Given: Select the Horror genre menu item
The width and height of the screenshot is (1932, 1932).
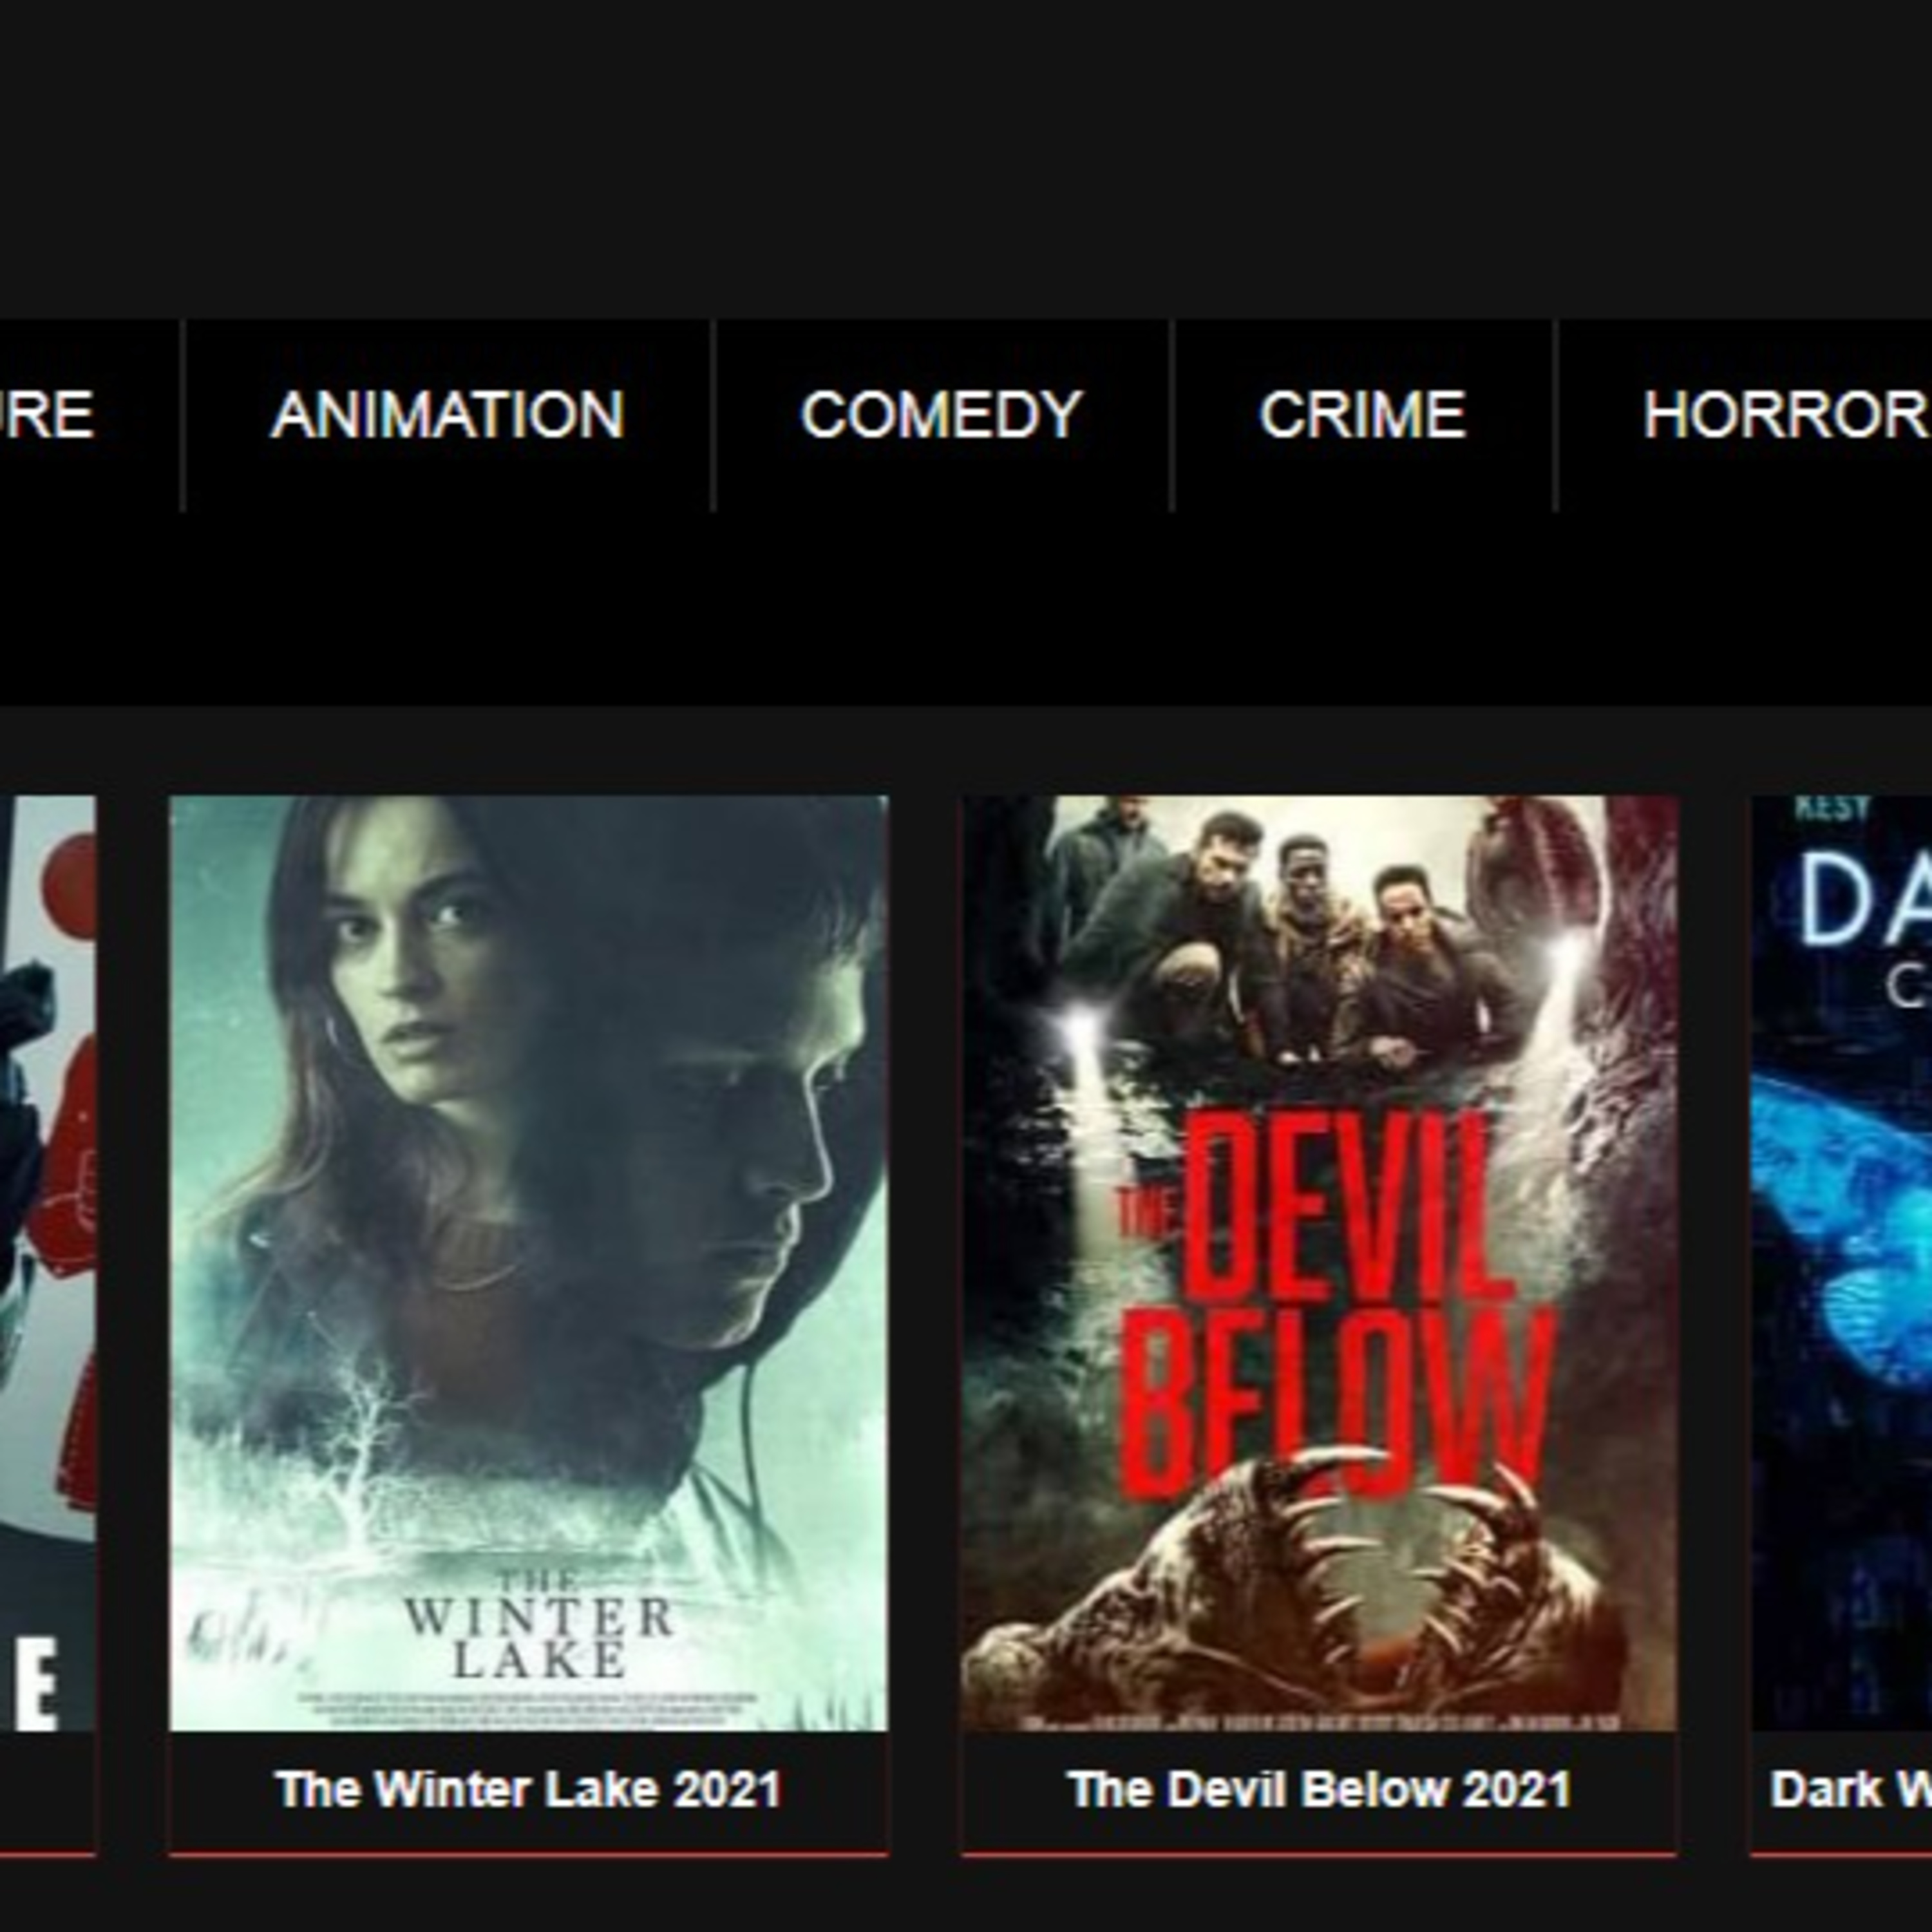Looking at the screenshot, I should (x=1745, y=415).
